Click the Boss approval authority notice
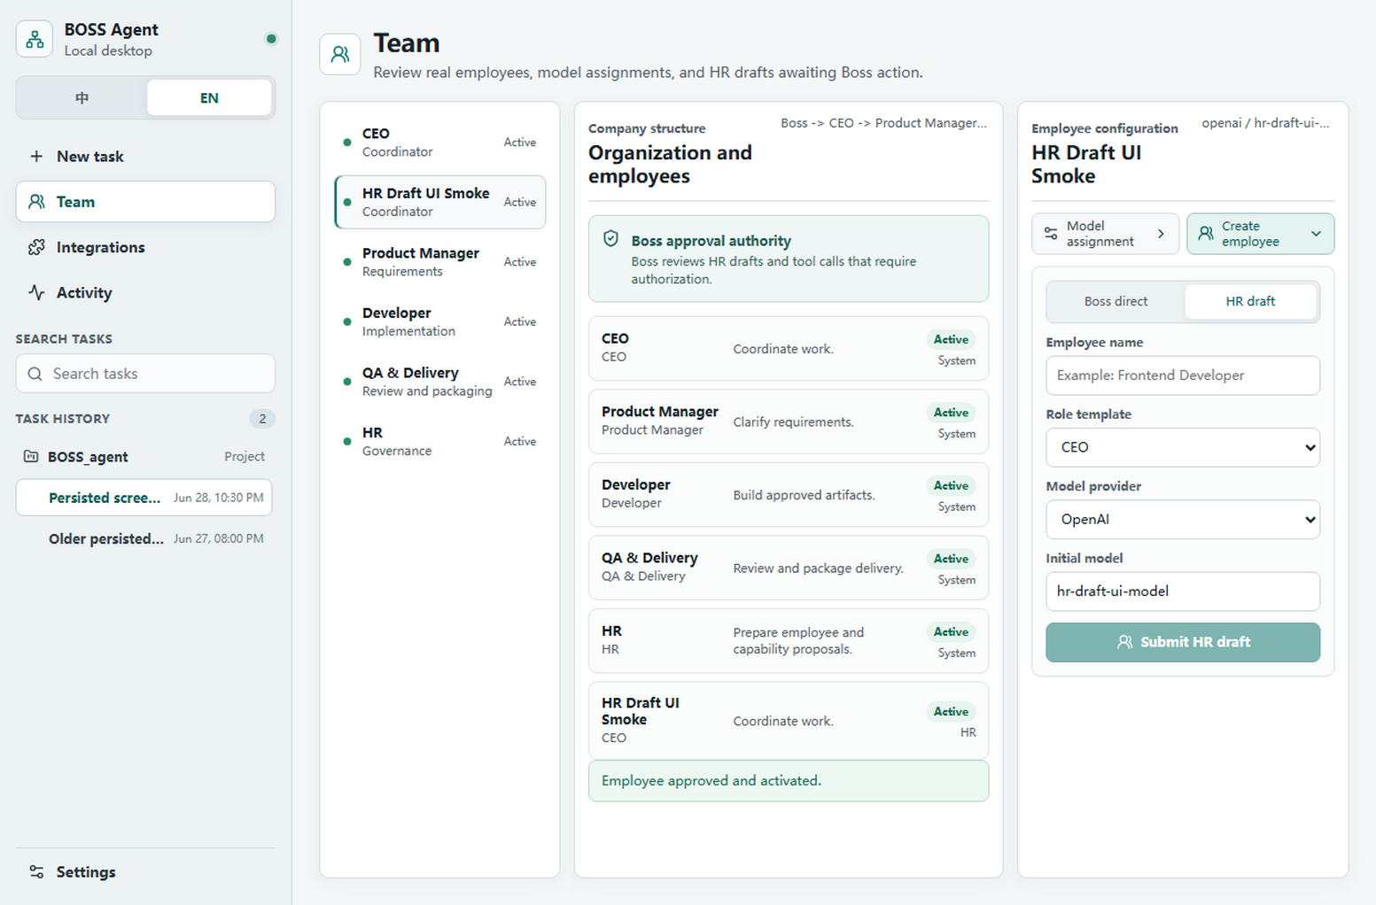The image size is (1376, 905). point(789,259)
